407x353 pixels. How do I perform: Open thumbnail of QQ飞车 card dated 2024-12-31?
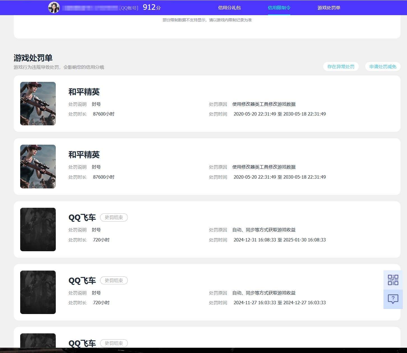(x=38, y=229)
